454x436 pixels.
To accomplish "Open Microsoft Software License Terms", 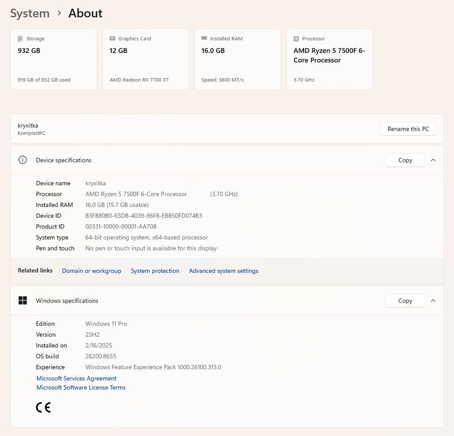I will (x=81, y=388).
